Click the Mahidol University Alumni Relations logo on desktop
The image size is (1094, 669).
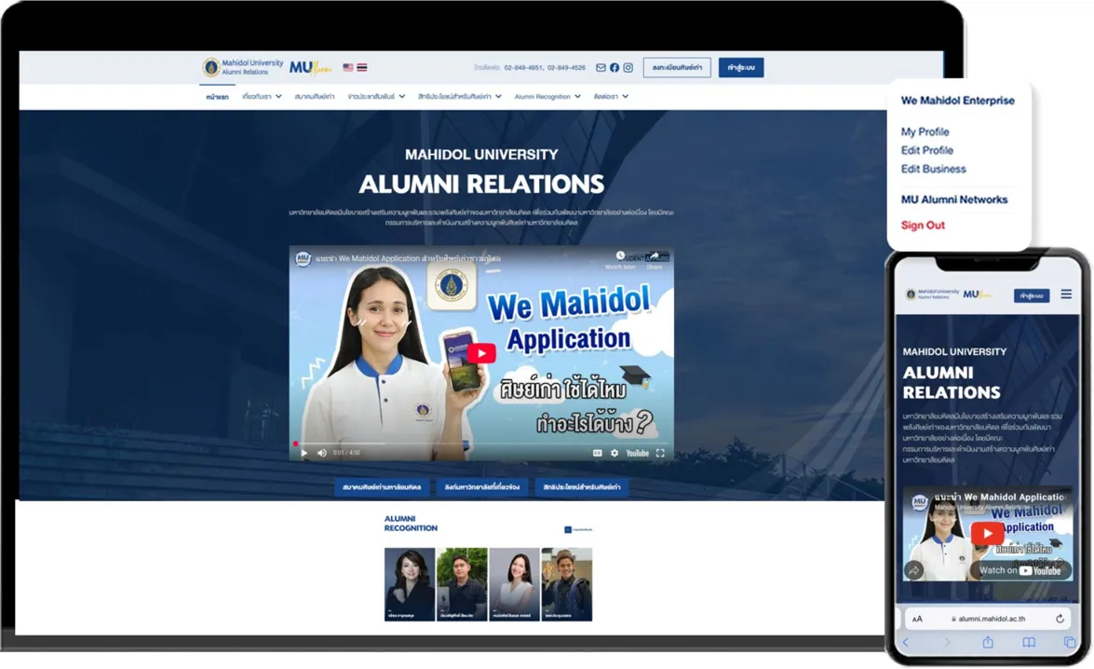coord(243,67)
